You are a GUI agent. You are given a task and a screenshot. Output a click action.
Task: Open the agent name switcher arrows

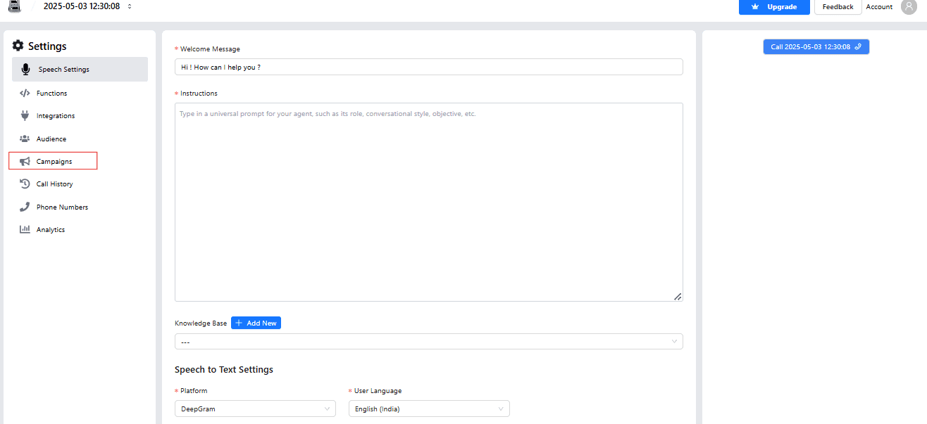click(x=130, y=6)
